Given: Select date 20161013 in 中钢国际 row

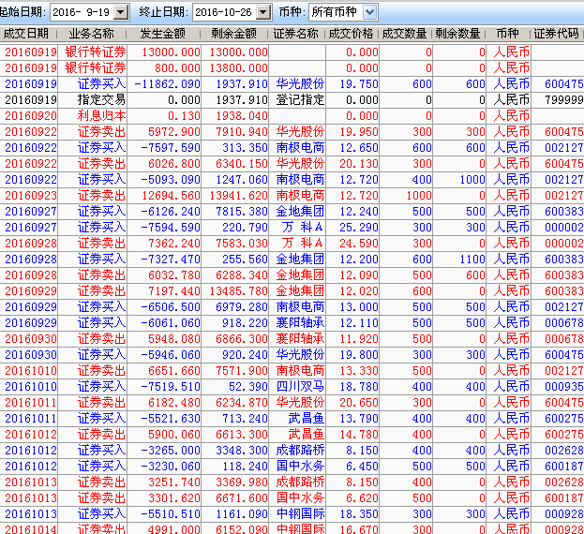Looking at the screenshot, I should point(31,514).
